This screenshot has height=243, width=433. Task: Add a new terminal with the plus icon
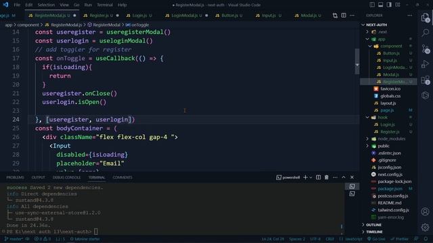305,178
